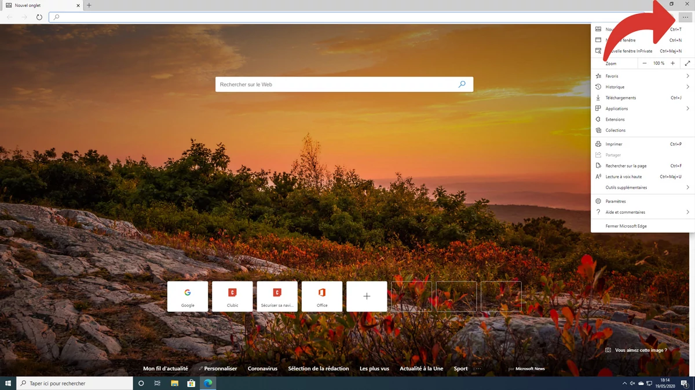Click the Favoris star icon in menu
The height and width of the screenshot is (390, 695).
point(598,76)
